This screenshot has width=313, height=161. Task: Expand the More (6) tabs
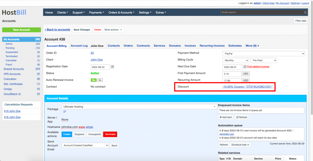point(252,46)
